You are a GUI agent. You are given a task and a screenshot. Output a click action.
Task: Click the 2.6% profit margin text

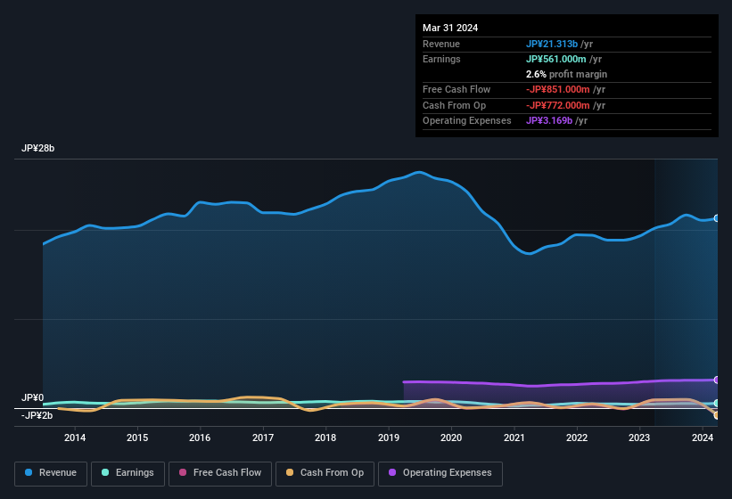(567, 74)
